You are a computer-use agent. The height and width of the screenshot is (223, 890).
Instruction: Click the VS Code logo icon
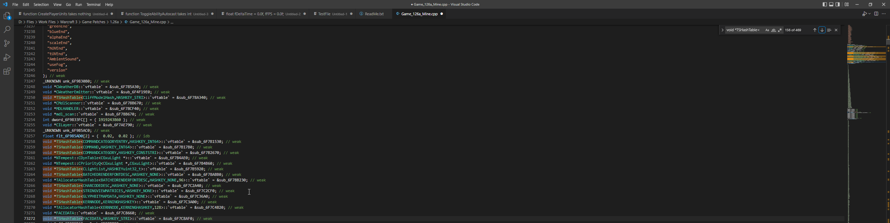point(5,5)
